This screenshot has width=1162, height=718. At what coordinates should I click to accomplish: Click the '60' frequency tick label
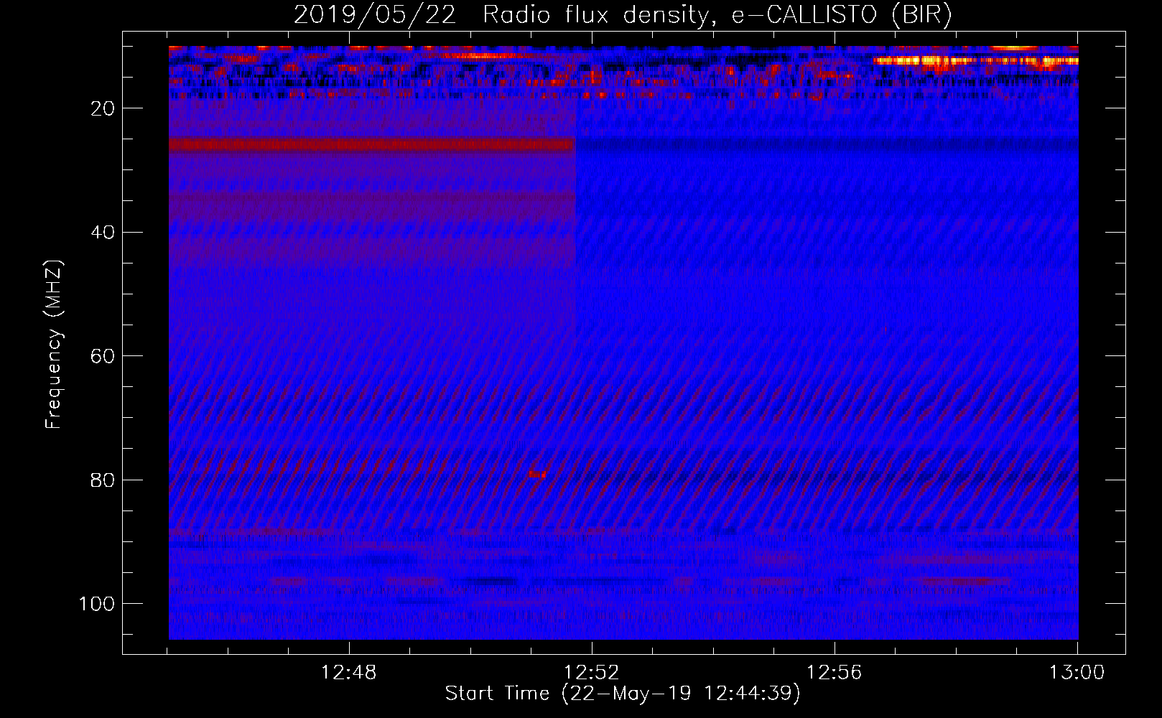coord(103,357)
